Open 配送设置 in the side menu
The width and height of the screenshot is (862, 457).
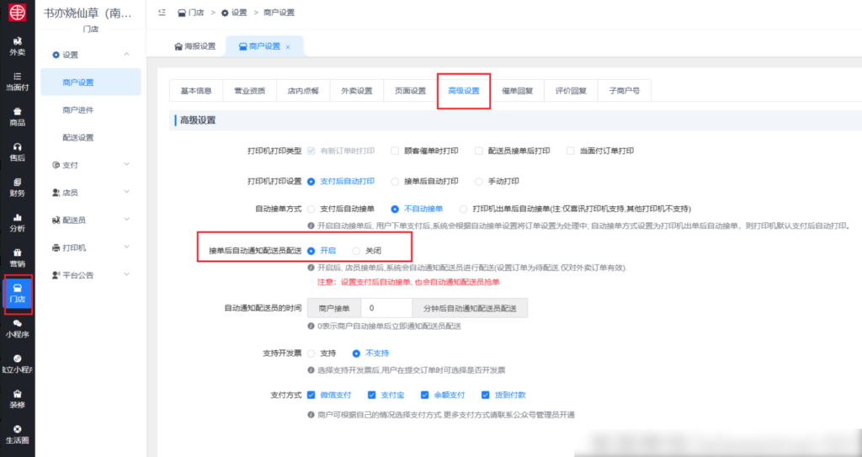[91, 137]
